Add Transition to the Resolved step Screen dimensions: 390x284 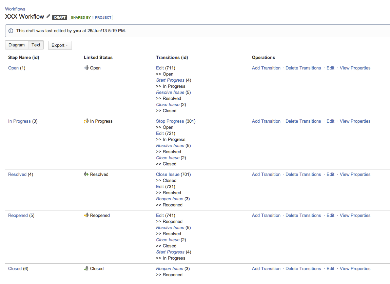pyautogui.click(x=266, y=174)
